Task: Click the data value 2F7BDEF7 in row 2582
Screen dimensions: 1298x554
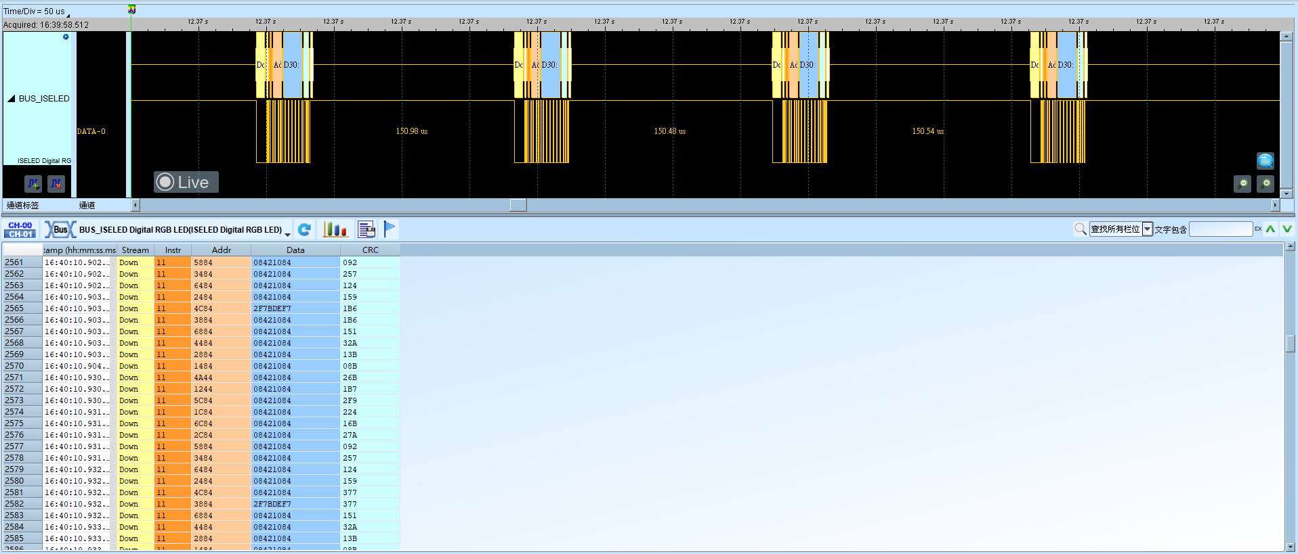Action: [272, 504]
